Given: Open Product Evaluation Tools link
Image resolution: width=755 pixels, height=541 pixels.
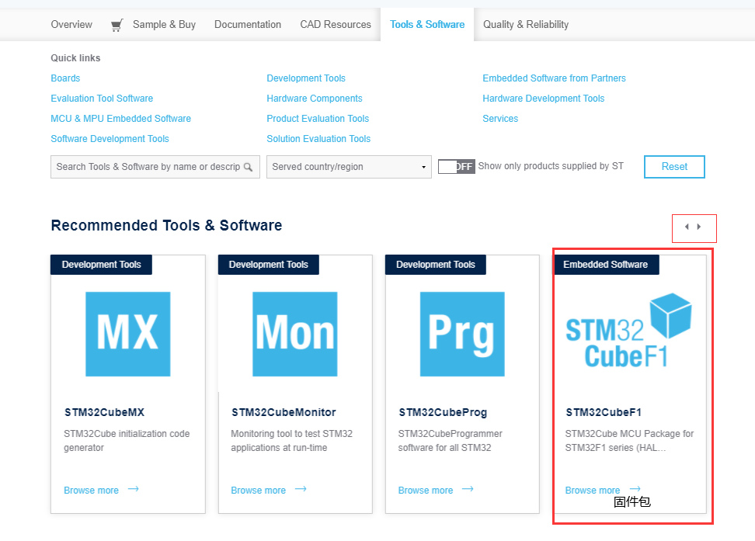Looking at the screenshot, I should (x=318, y=119).
